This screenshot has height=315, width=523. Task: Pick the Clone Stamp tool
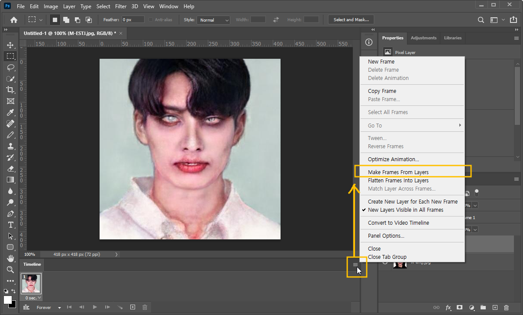click(10, 146)
